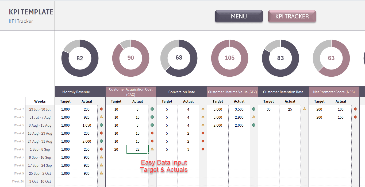Click the Week 10 date cell 3 Oct - 10 Oct

point(40,181)
